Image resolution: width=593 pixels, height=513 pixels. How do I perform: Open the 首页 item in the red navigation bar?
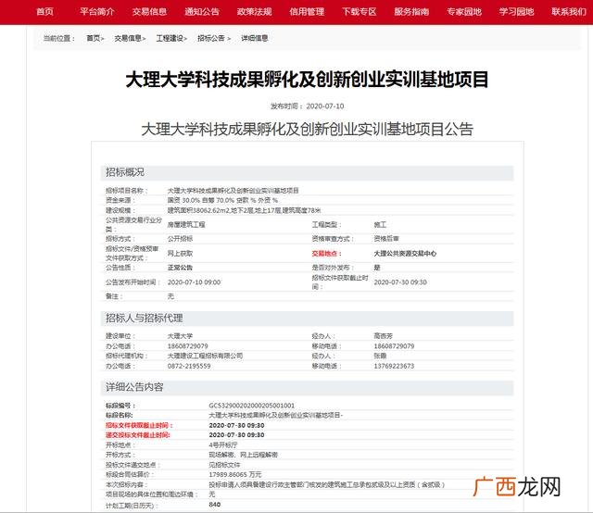[x=44, y=12]
